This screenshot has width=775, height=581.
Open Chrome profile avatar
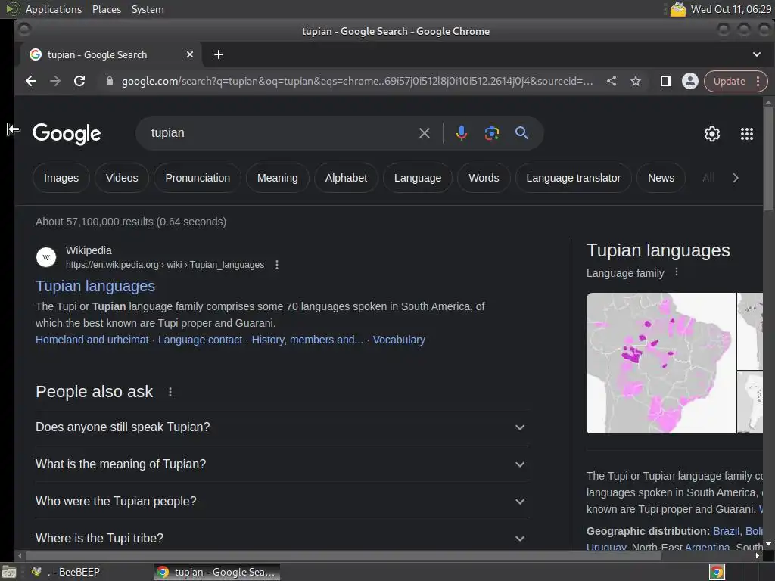pos(690,81)
